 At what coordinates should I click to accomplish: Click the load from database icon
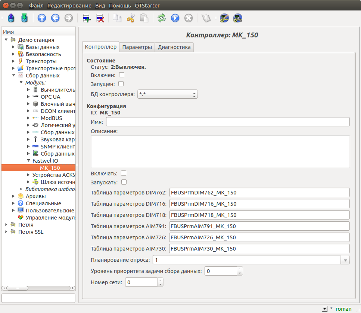11,18
